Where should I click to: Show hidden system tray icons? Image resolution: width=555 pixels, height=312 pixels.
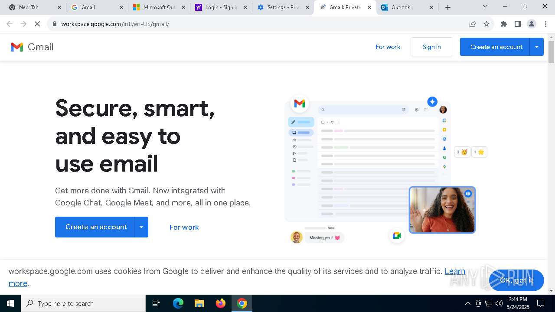pyautogui.click(x=467, y=303)
